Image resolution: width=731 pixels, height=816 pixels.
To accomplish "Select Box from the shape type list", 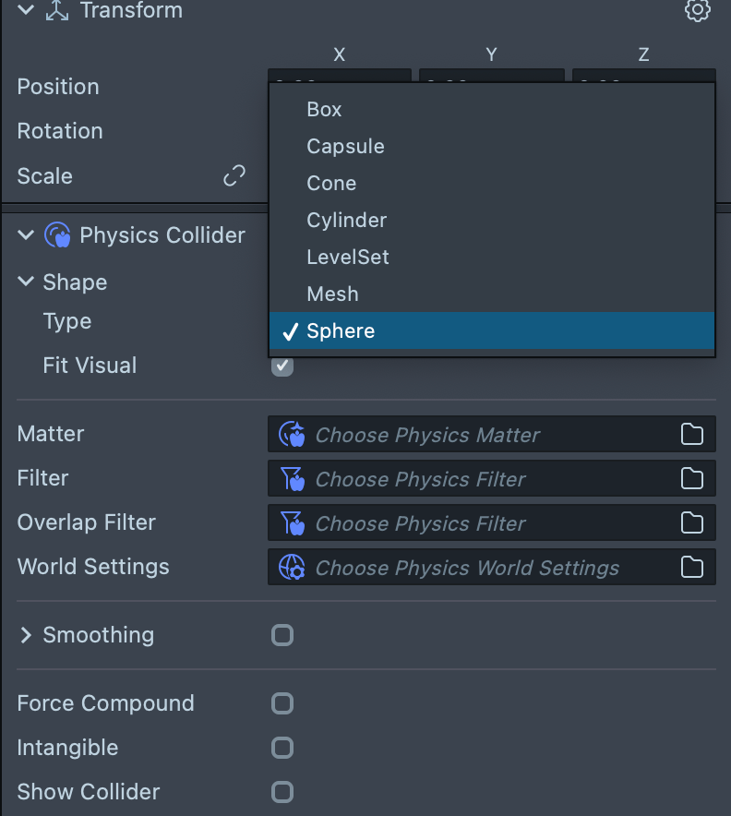I will point(325,109).
